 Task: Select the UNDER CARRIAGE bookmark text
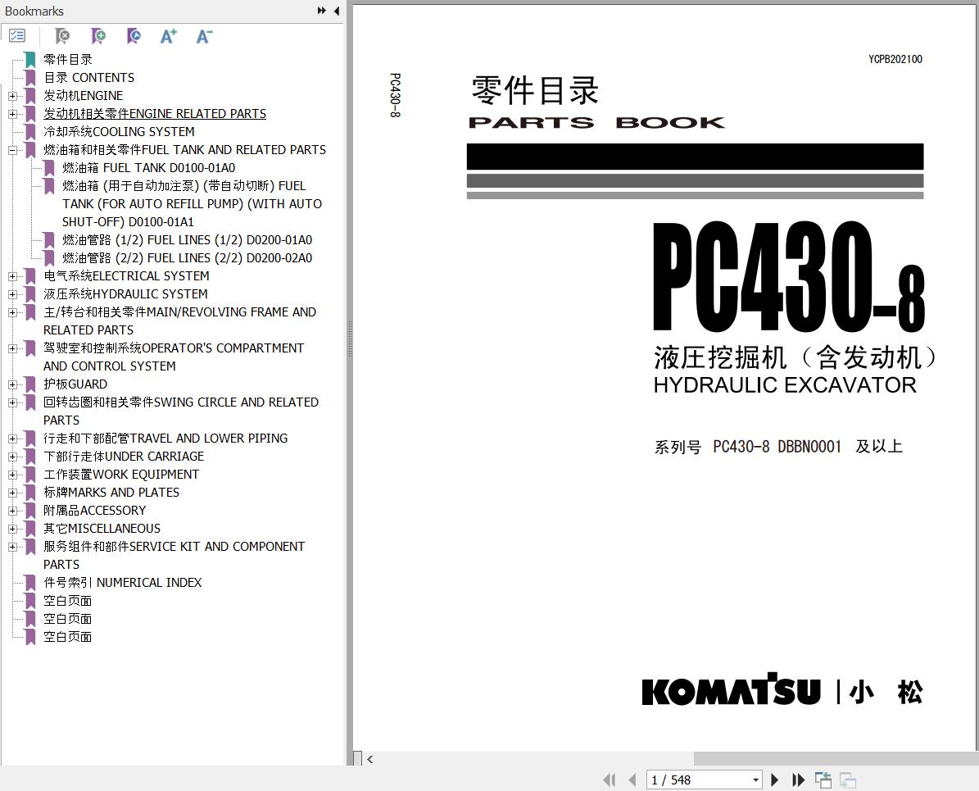point(124,456)
